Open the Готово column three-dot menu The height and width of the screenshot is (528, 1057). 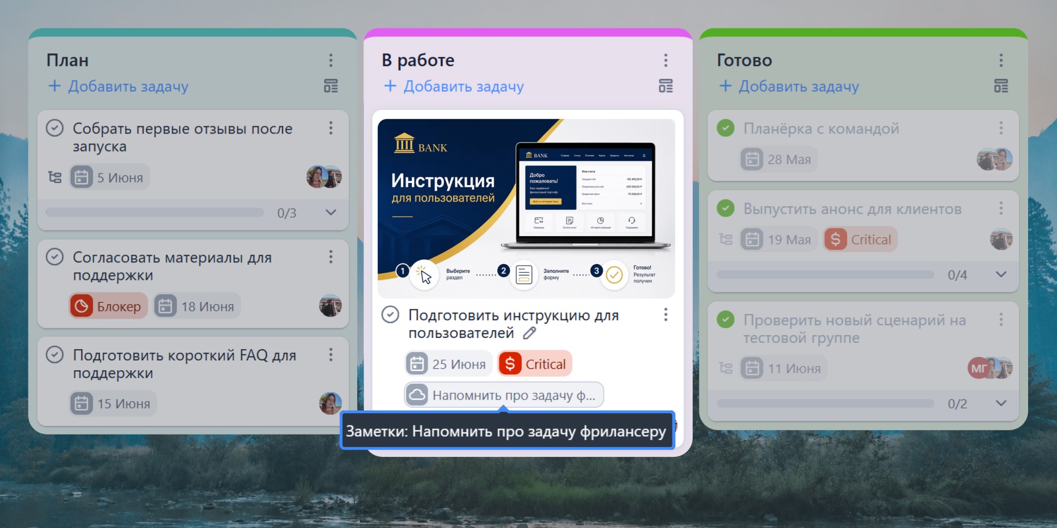[x=1001, y=60]
